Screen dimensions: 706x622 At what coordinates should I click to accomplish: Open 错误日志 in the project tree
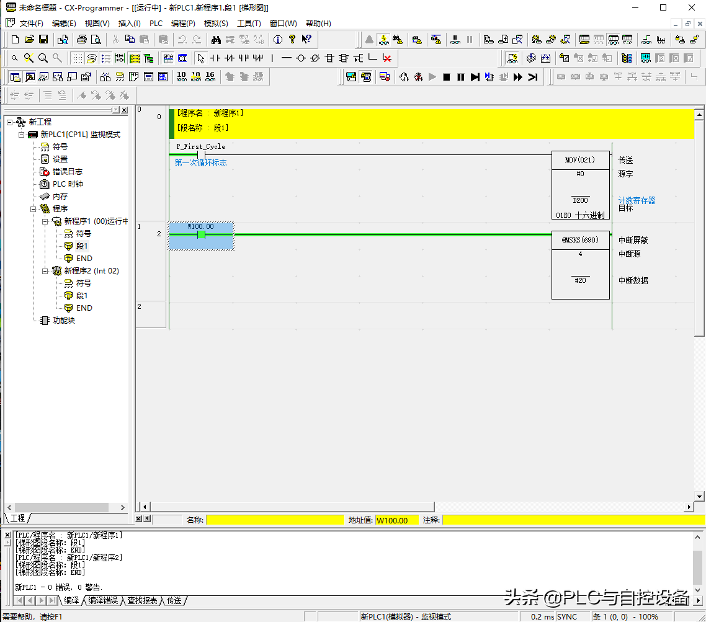[x=67, y=172]
